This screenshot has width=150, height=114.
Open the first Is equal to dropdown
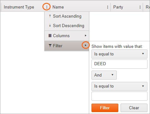pos(119,54)
